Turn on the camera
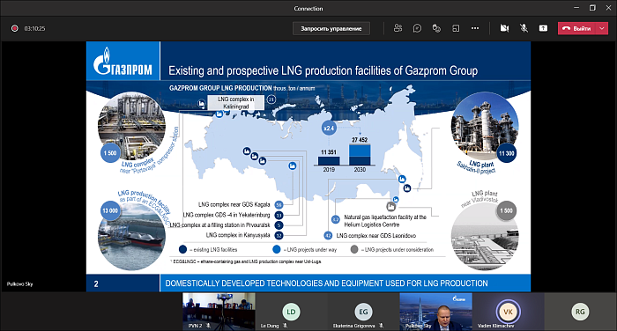 click(x=504, y=28)
